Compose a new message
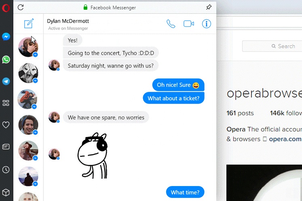302x201 pixels. point(29,23)
